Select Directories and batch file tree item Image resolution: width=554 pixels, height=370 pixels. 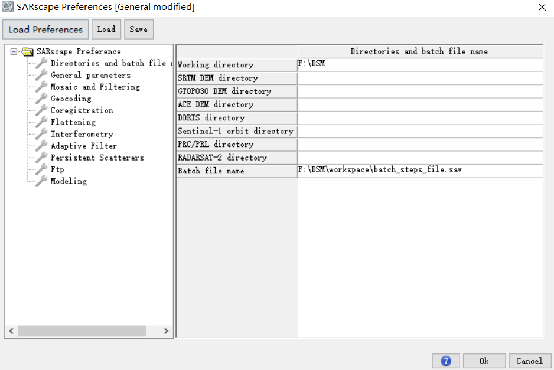click(x=111, y=63)
